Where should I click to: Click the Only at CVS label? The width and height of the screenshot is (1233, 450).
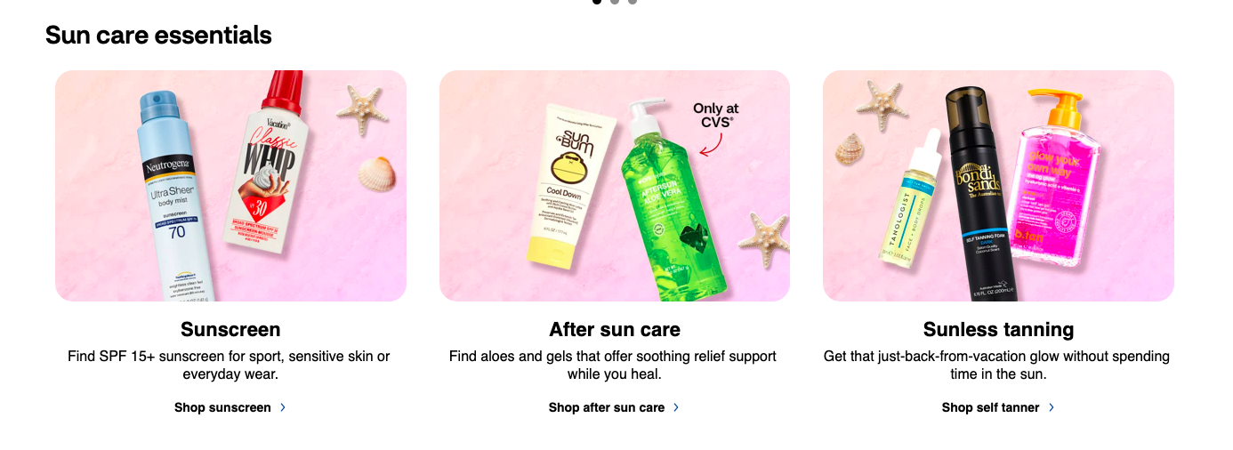(x=715, y=115)
